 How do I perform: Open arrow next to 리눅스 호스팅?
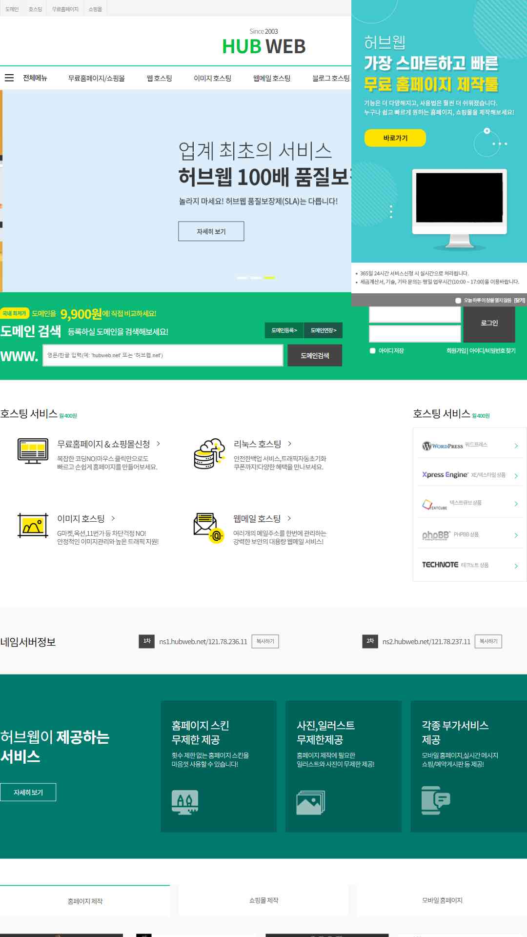290,444
